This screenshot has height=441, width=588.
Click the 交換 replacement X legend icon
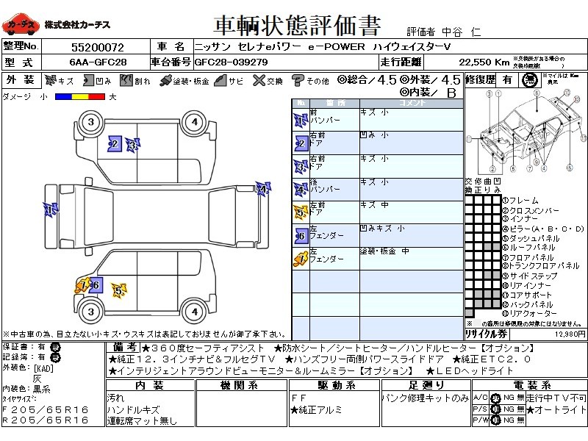(x=259, y=81)
